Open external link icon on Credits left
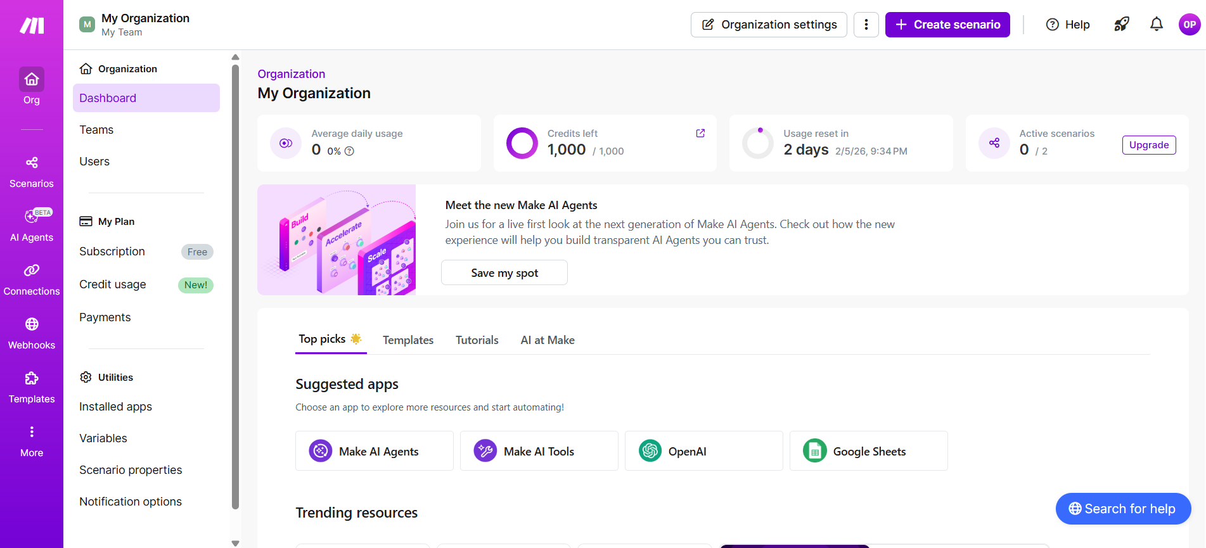The image size is (1206, 548). pos(700,133)
